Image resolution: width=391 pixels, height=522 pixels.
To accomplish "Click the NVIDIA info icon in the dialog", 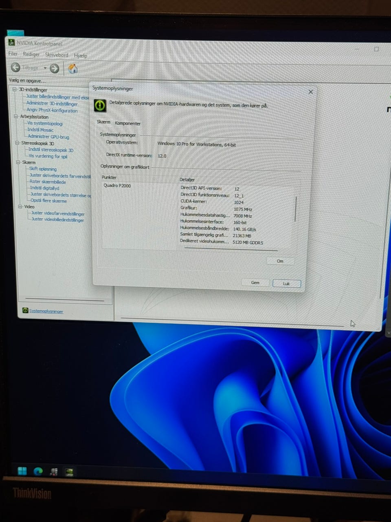I will [x=100, y=105].
